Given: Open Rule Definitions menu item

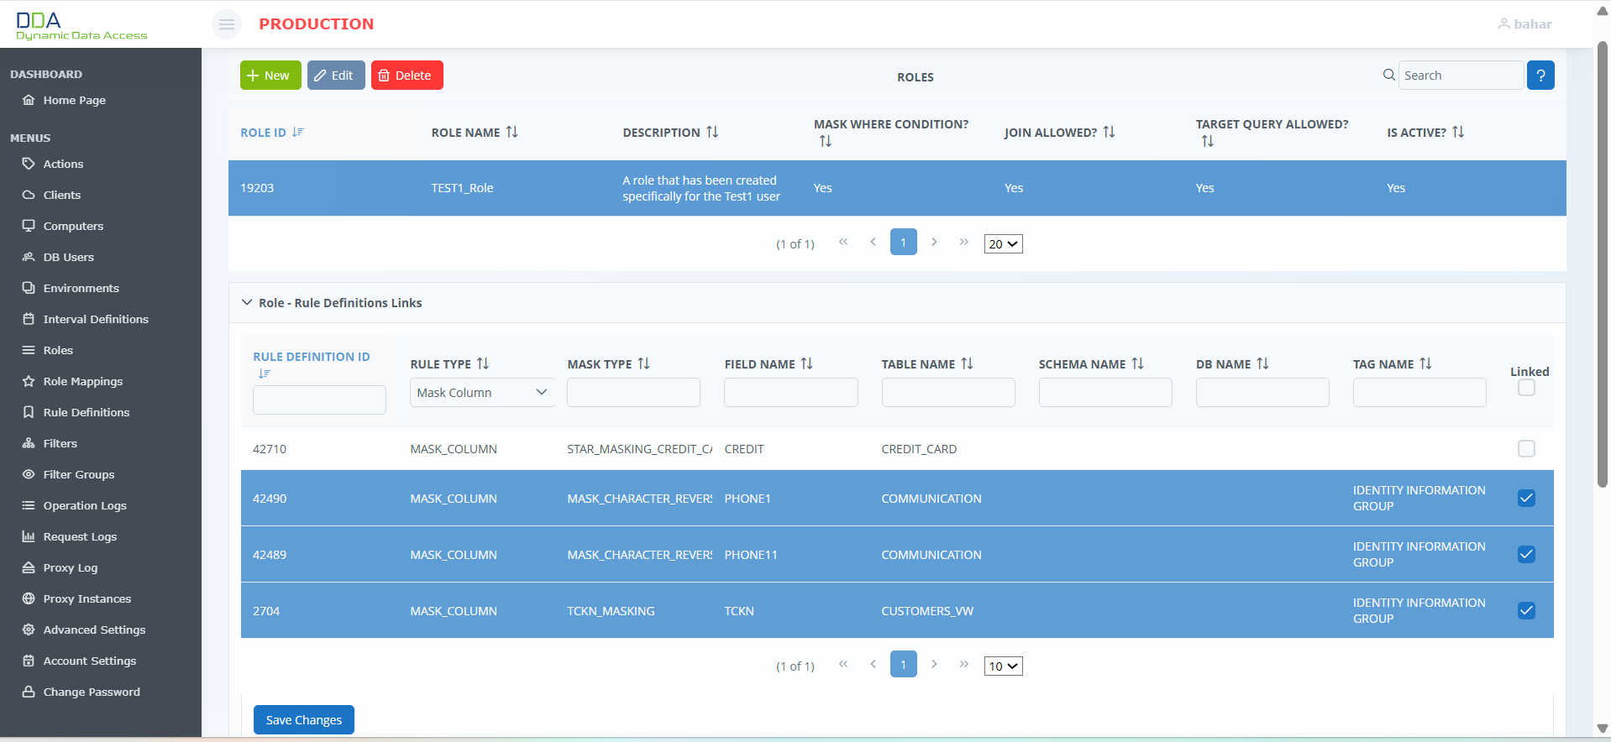Looking at the screenshot, I should click(87, 412).
